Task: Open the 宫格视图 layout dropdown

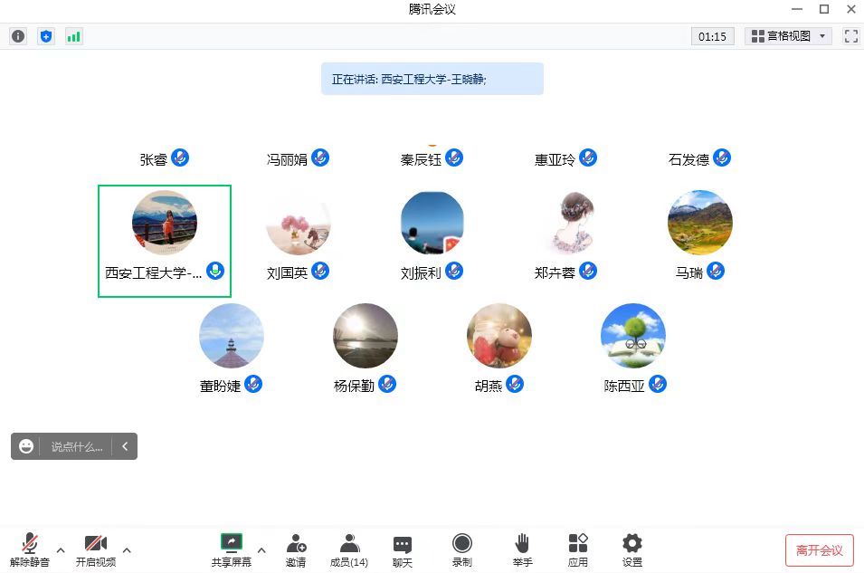Action: (x=788, y=36)
